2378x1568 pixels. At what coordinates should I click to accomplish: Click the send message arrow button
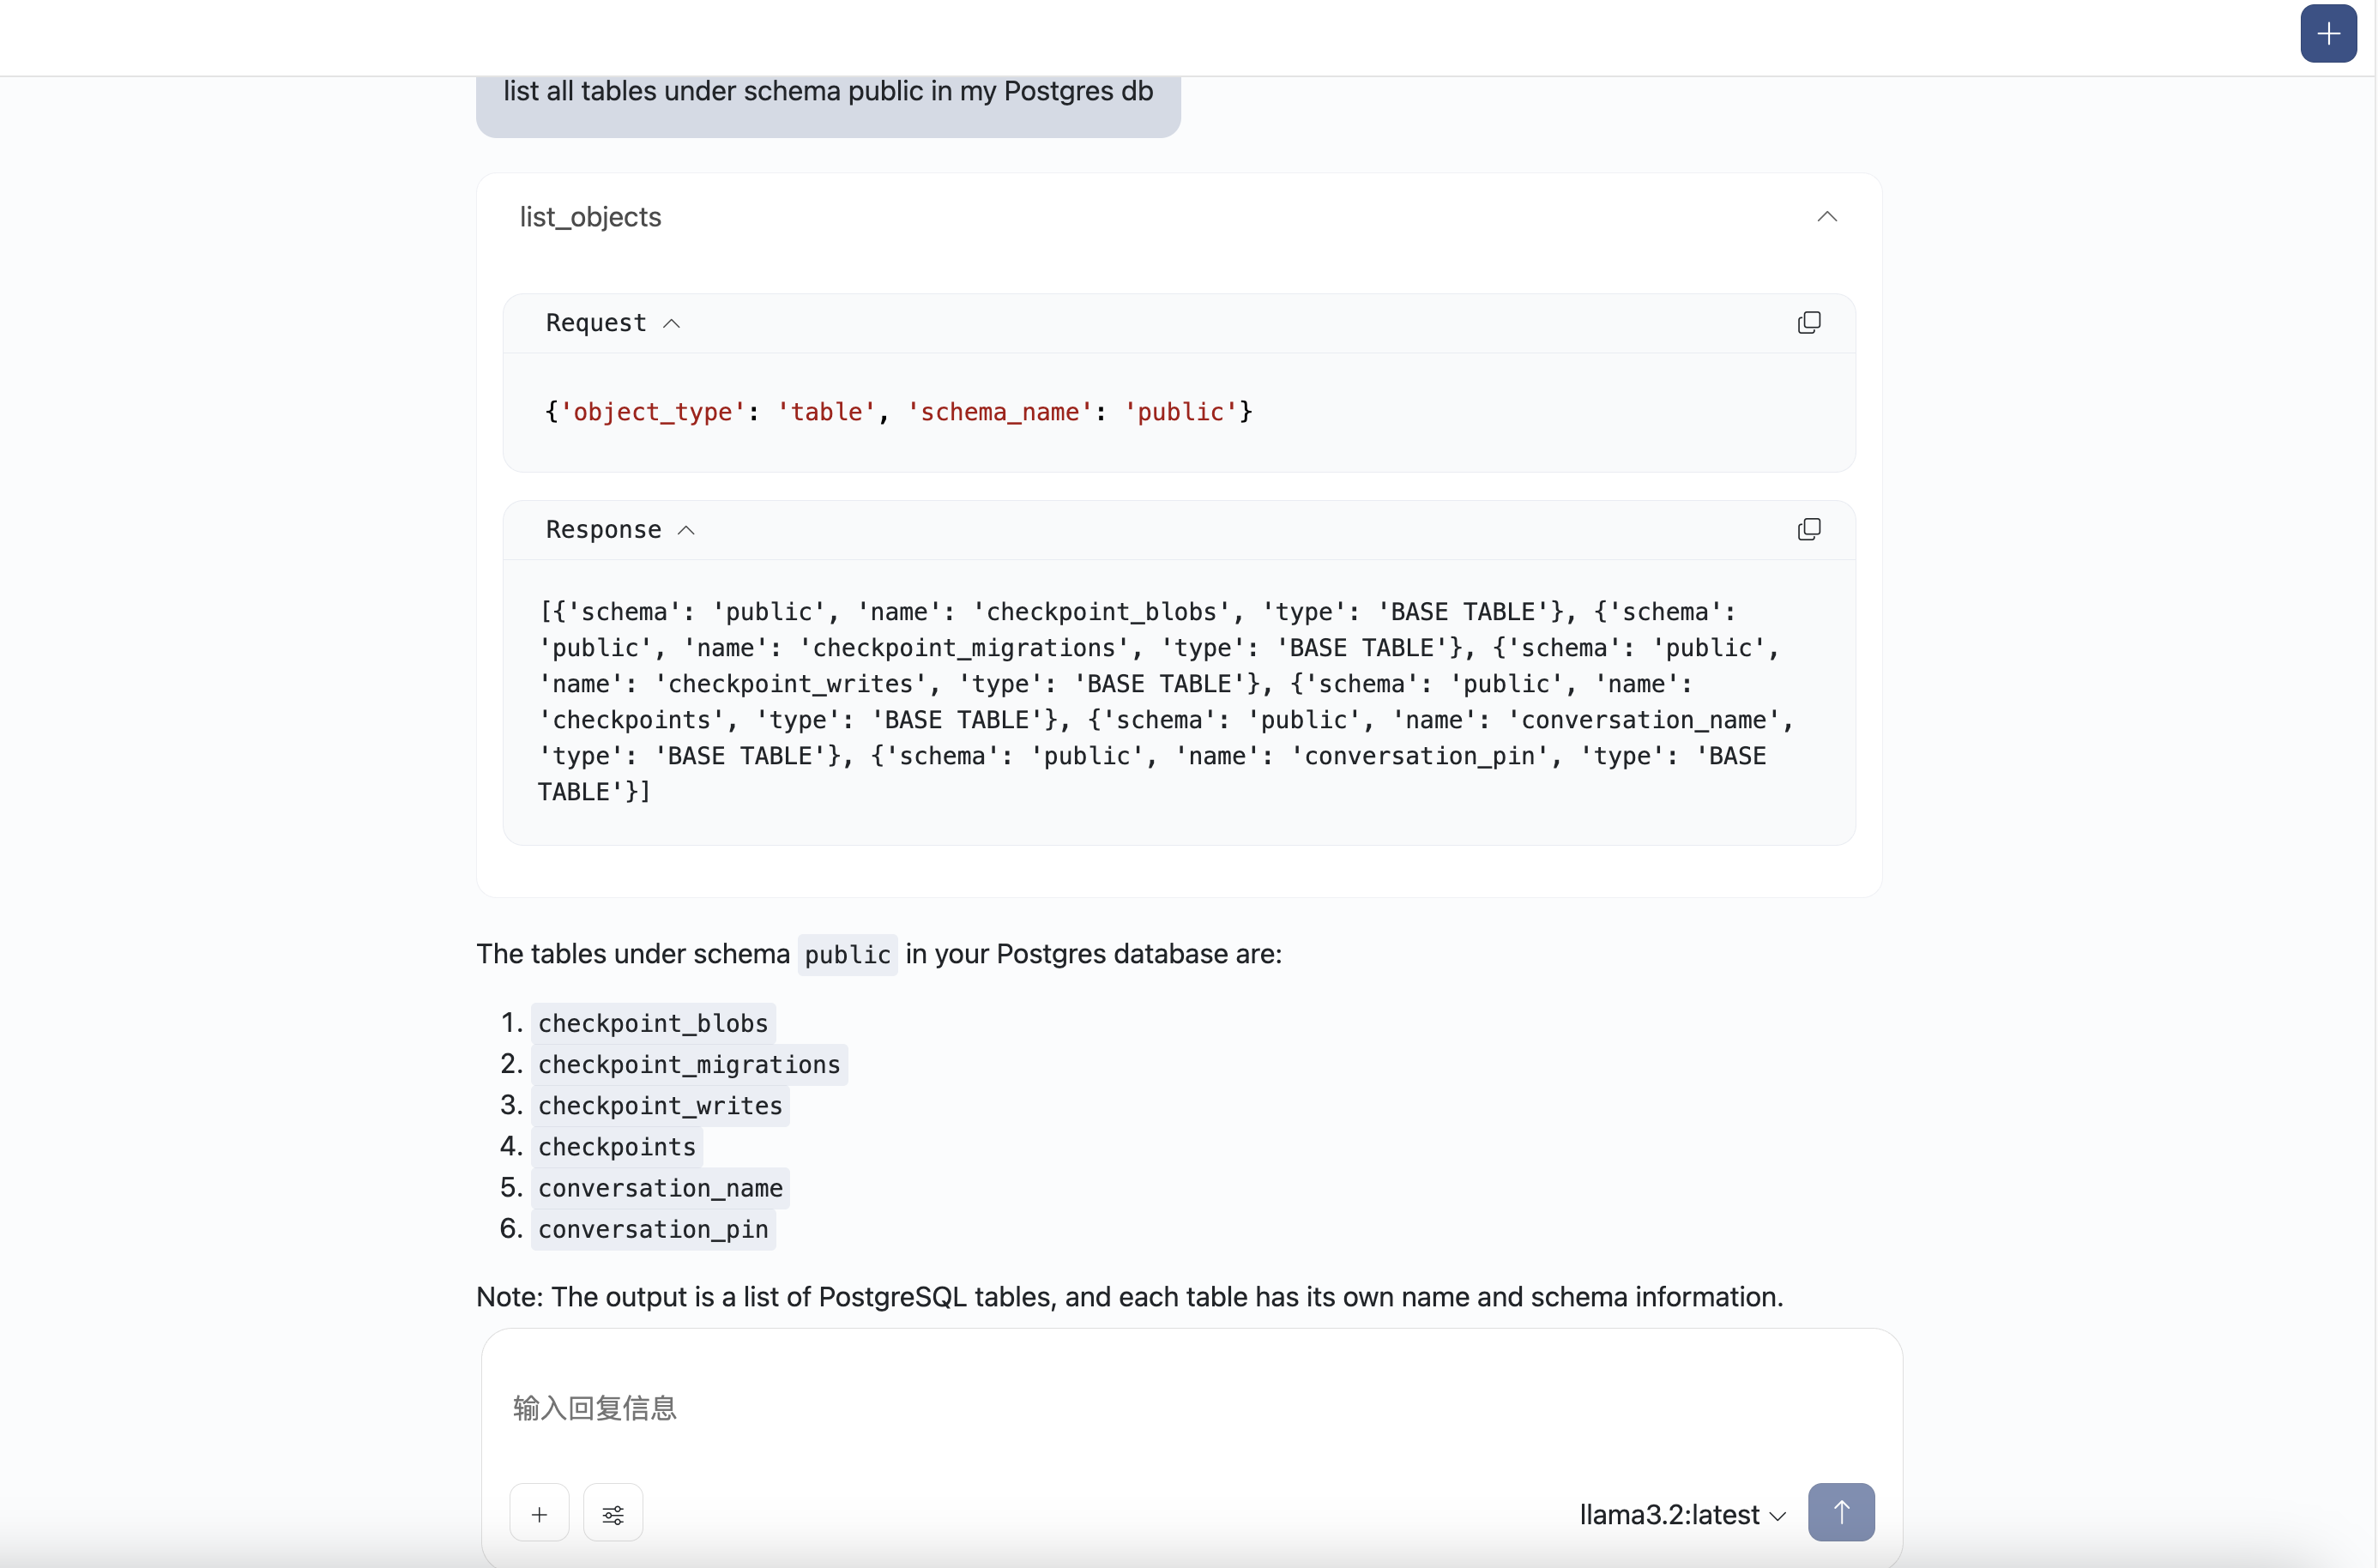1840,1512
